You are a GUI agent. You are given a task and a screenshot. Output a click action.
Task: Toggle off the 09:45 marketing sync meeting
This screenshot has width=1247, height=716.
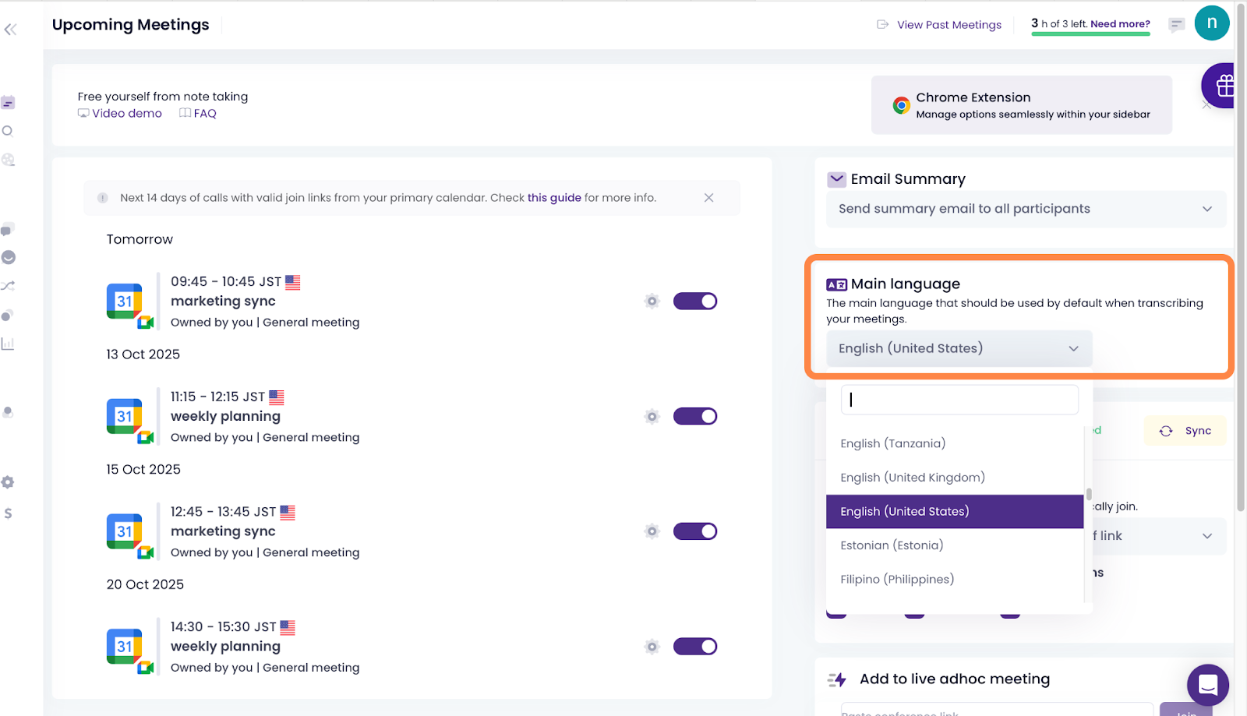pos(694,302)
